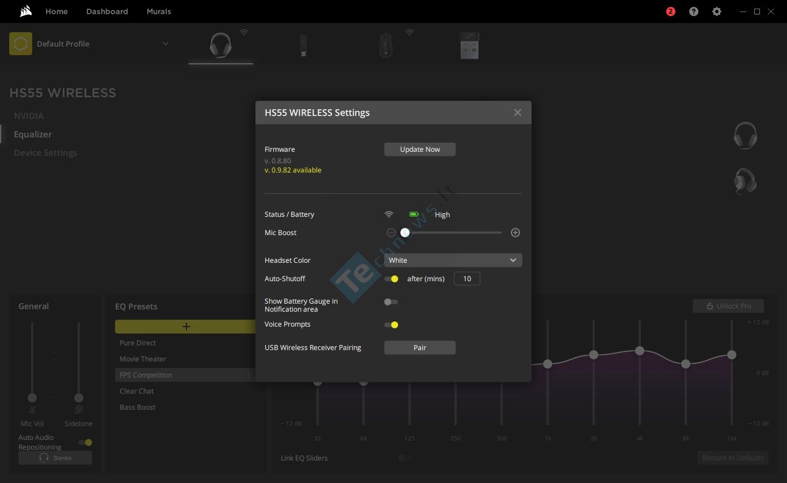Toggle Auto Audio Repositioning switch
The width and height of the screenshot is (787, 483).
(x=85, y=442)
